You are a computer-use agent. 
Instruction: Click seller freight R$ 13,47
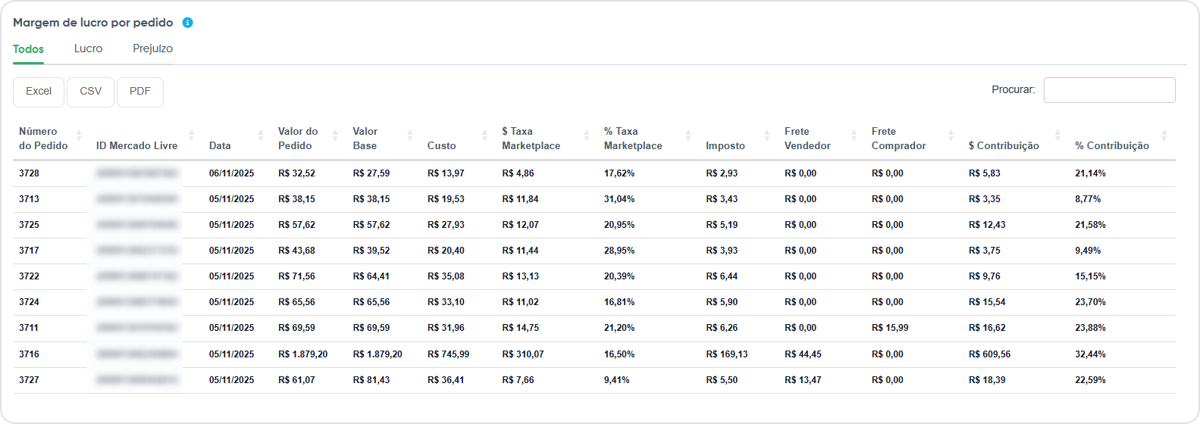[803, 380]
